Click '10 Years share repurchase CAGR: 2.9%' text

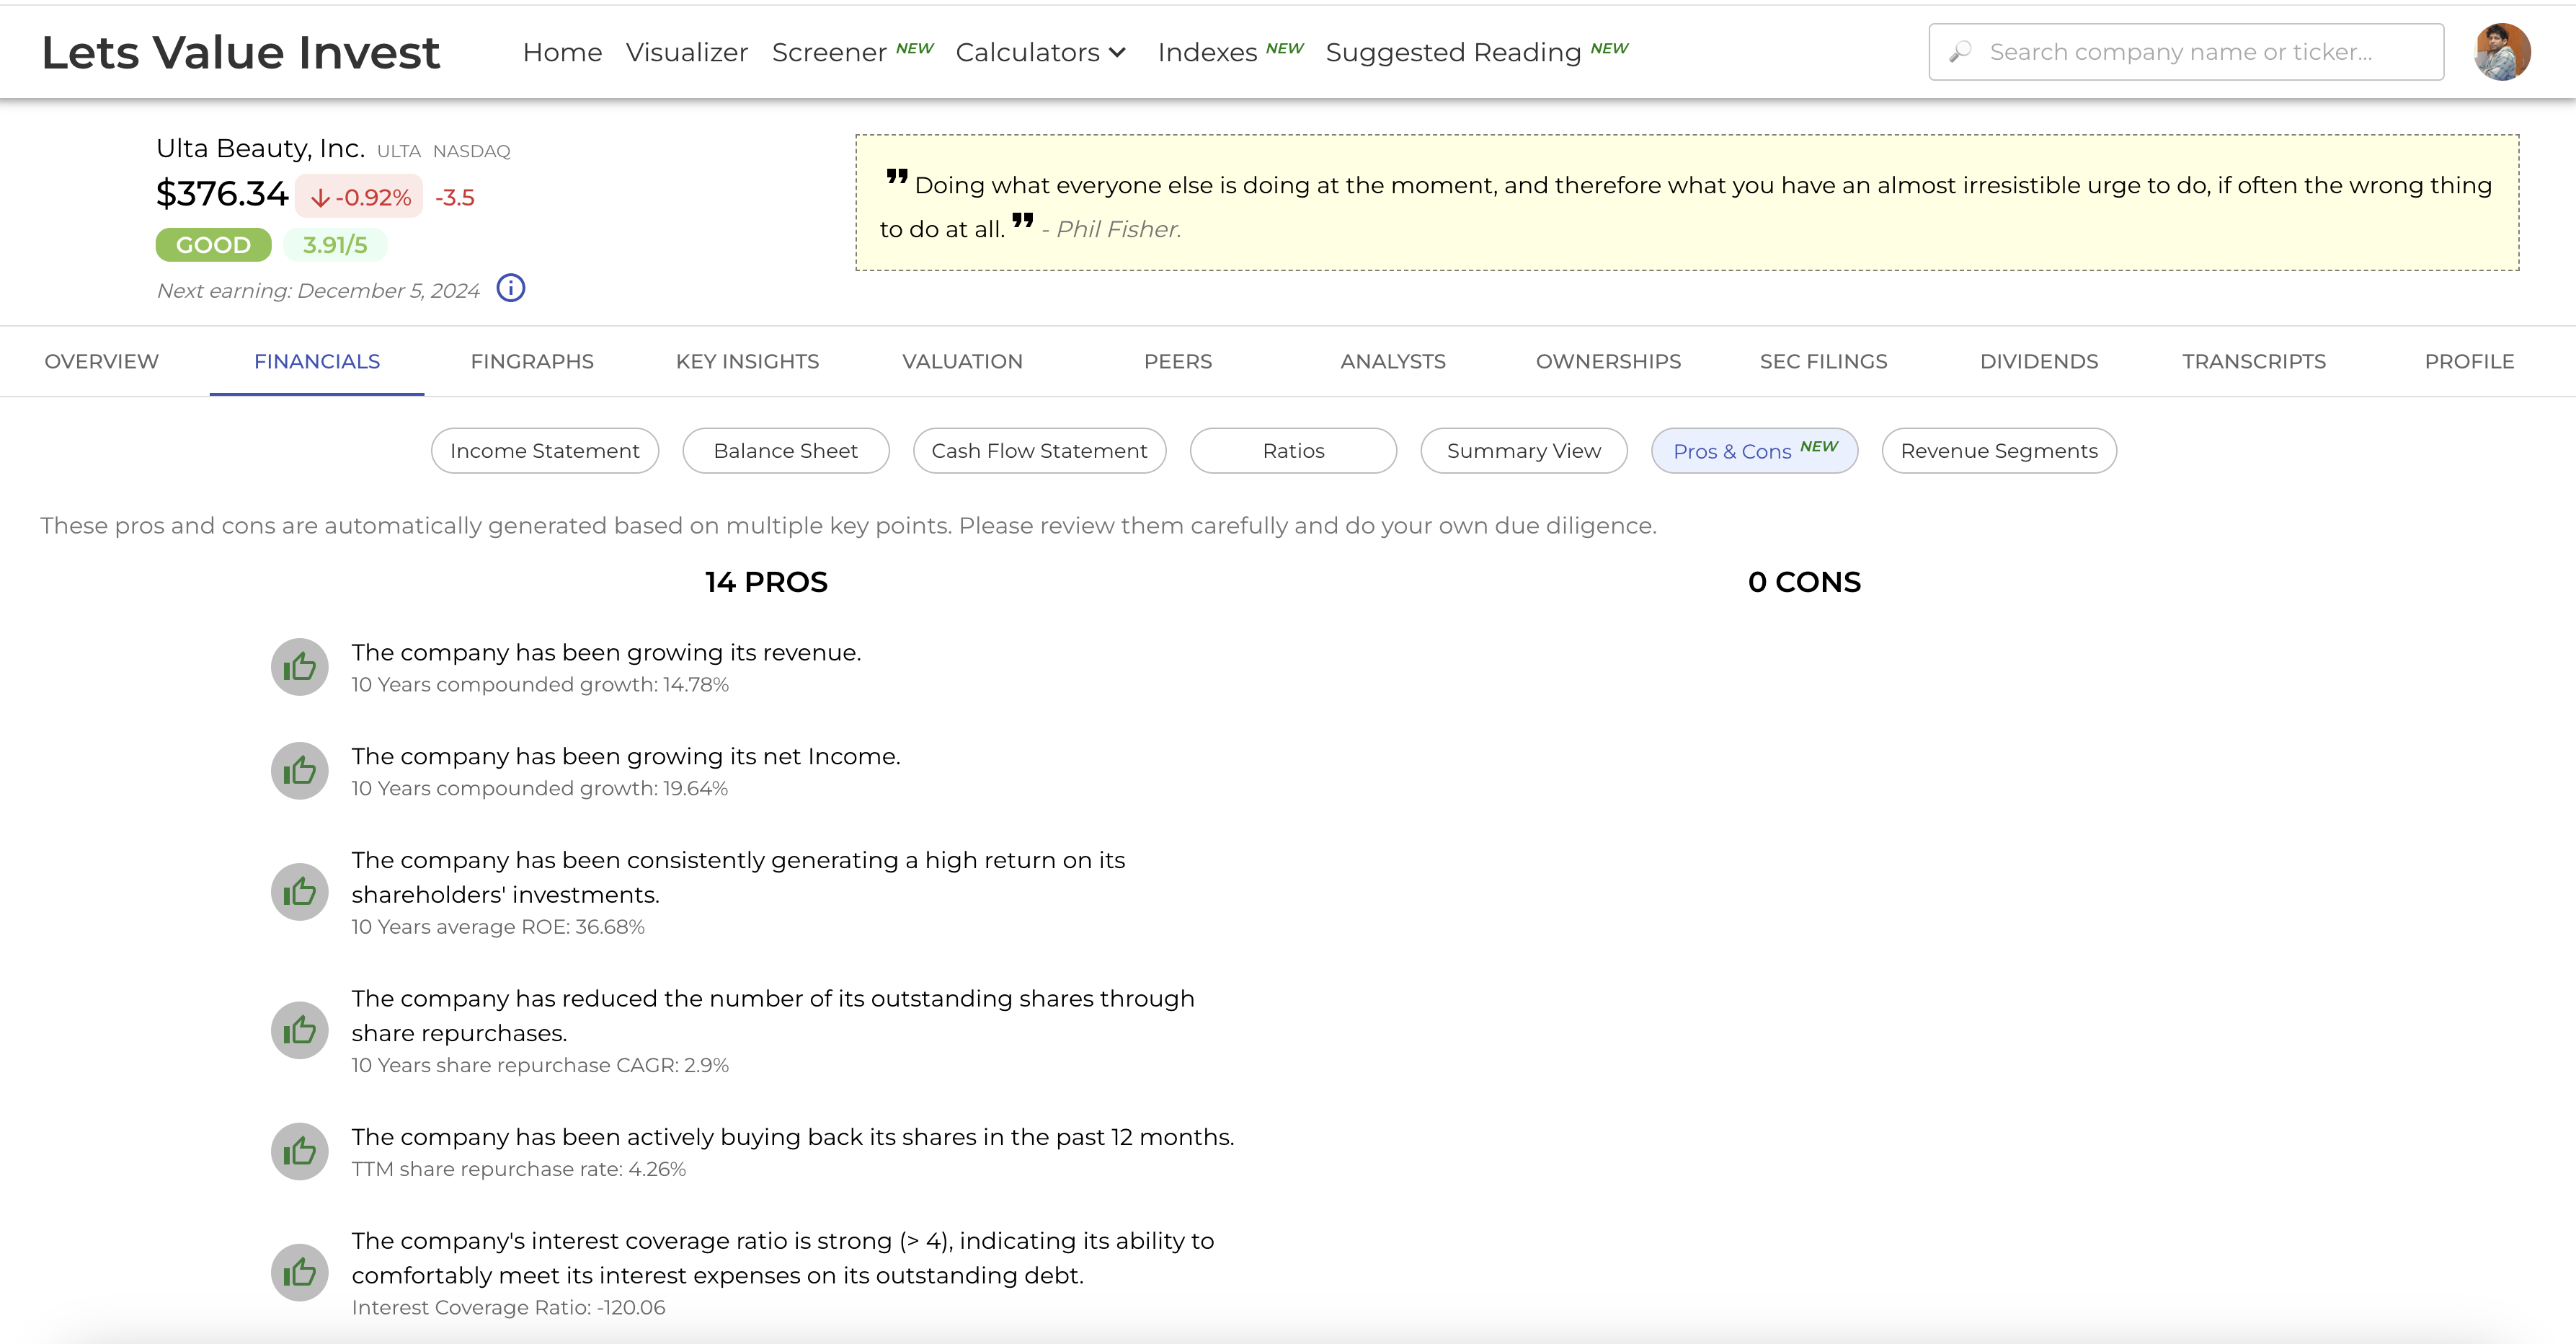point(540,1066)
